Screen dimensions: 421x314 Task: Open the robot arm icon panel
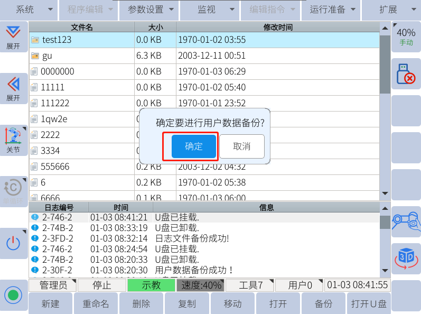click(x=406, y=221)
